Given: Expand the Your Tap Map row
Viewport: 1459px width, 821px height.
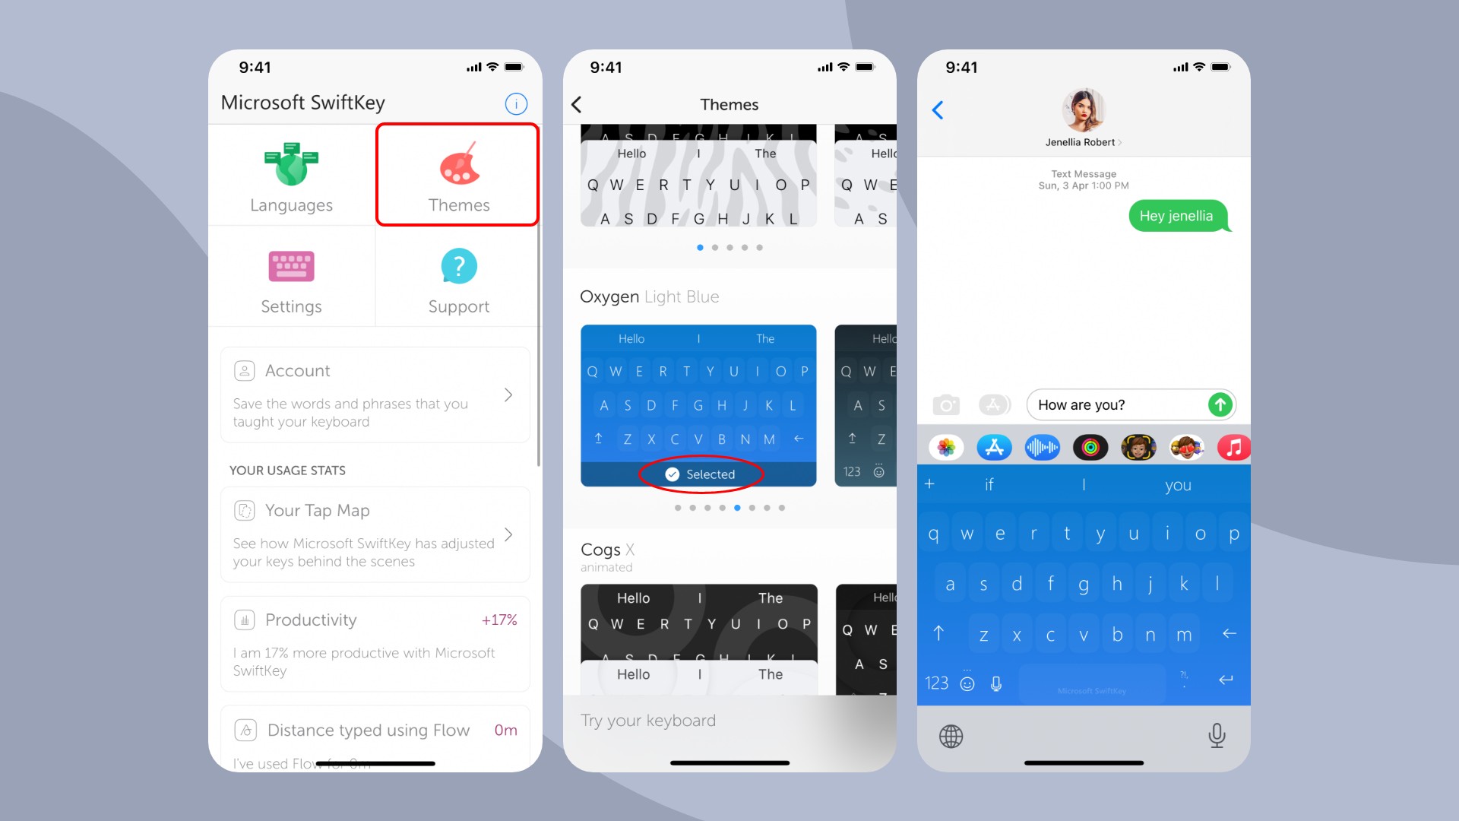Looking at the screenshot, I should pos(509,532).
